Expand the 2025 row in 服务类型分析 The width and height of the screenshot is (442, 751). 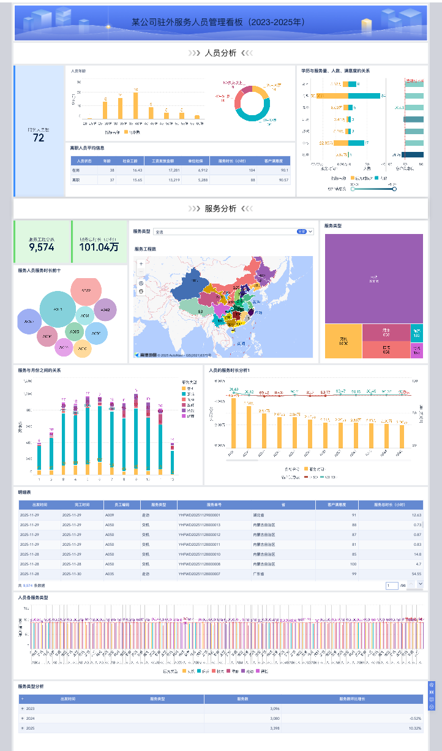(x=23, y=728)
